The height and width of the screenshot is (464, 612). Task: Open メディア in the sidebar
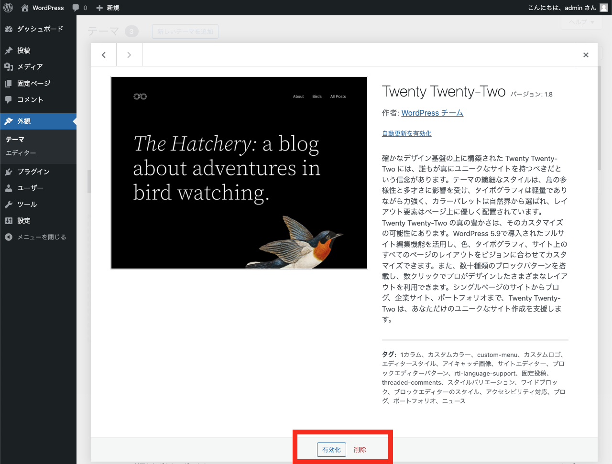[x=38, y=67]
